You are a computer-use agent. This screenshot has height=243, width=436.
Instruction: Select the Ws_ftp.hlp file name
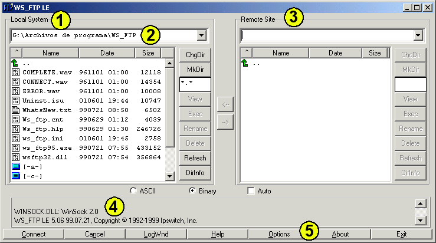click(x=43, y=129)
